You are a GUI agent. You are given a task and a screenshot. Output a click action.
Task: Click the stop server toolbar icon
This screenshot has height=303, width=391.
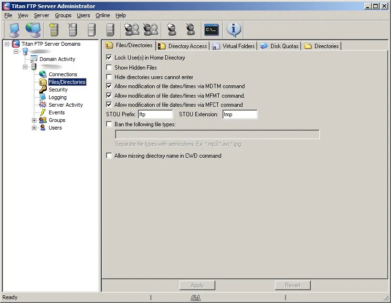tap(110, 30)
